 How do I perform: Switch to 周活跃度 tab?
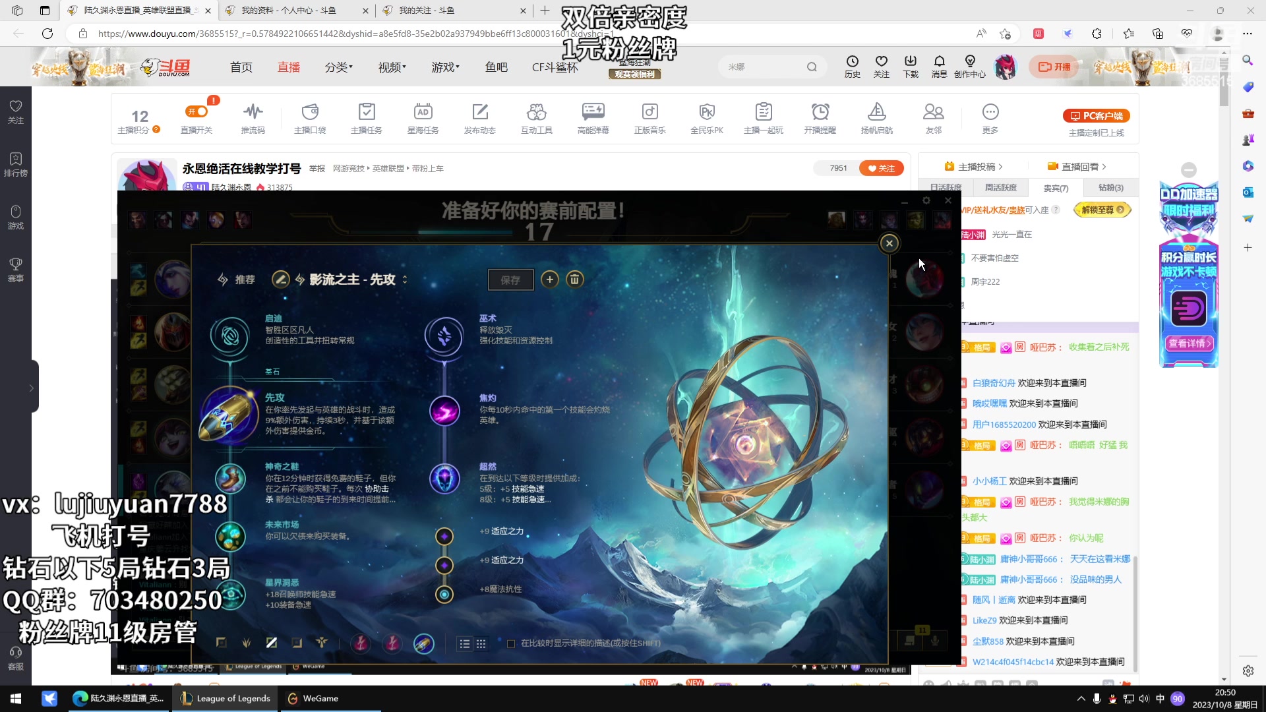coord(1001,188)
